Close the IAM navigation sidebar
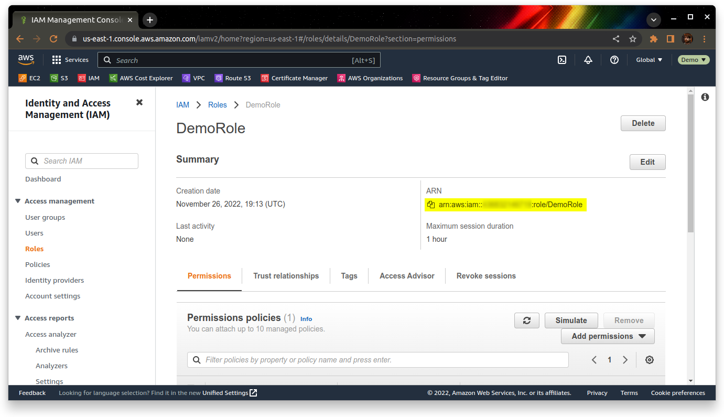The width and height of the screenshot is (724, 417). tap(139, 102)
